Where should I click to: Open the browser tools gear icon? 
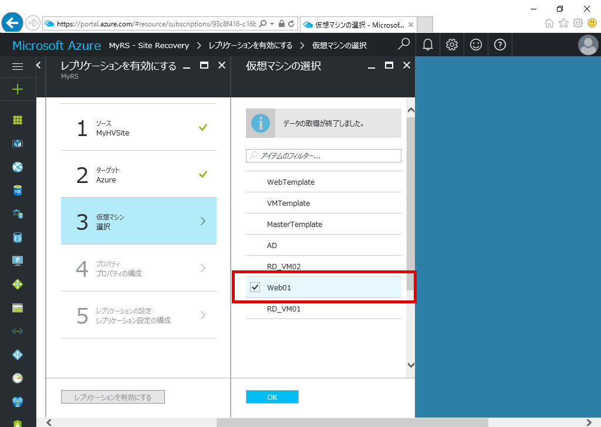[578, 23]
